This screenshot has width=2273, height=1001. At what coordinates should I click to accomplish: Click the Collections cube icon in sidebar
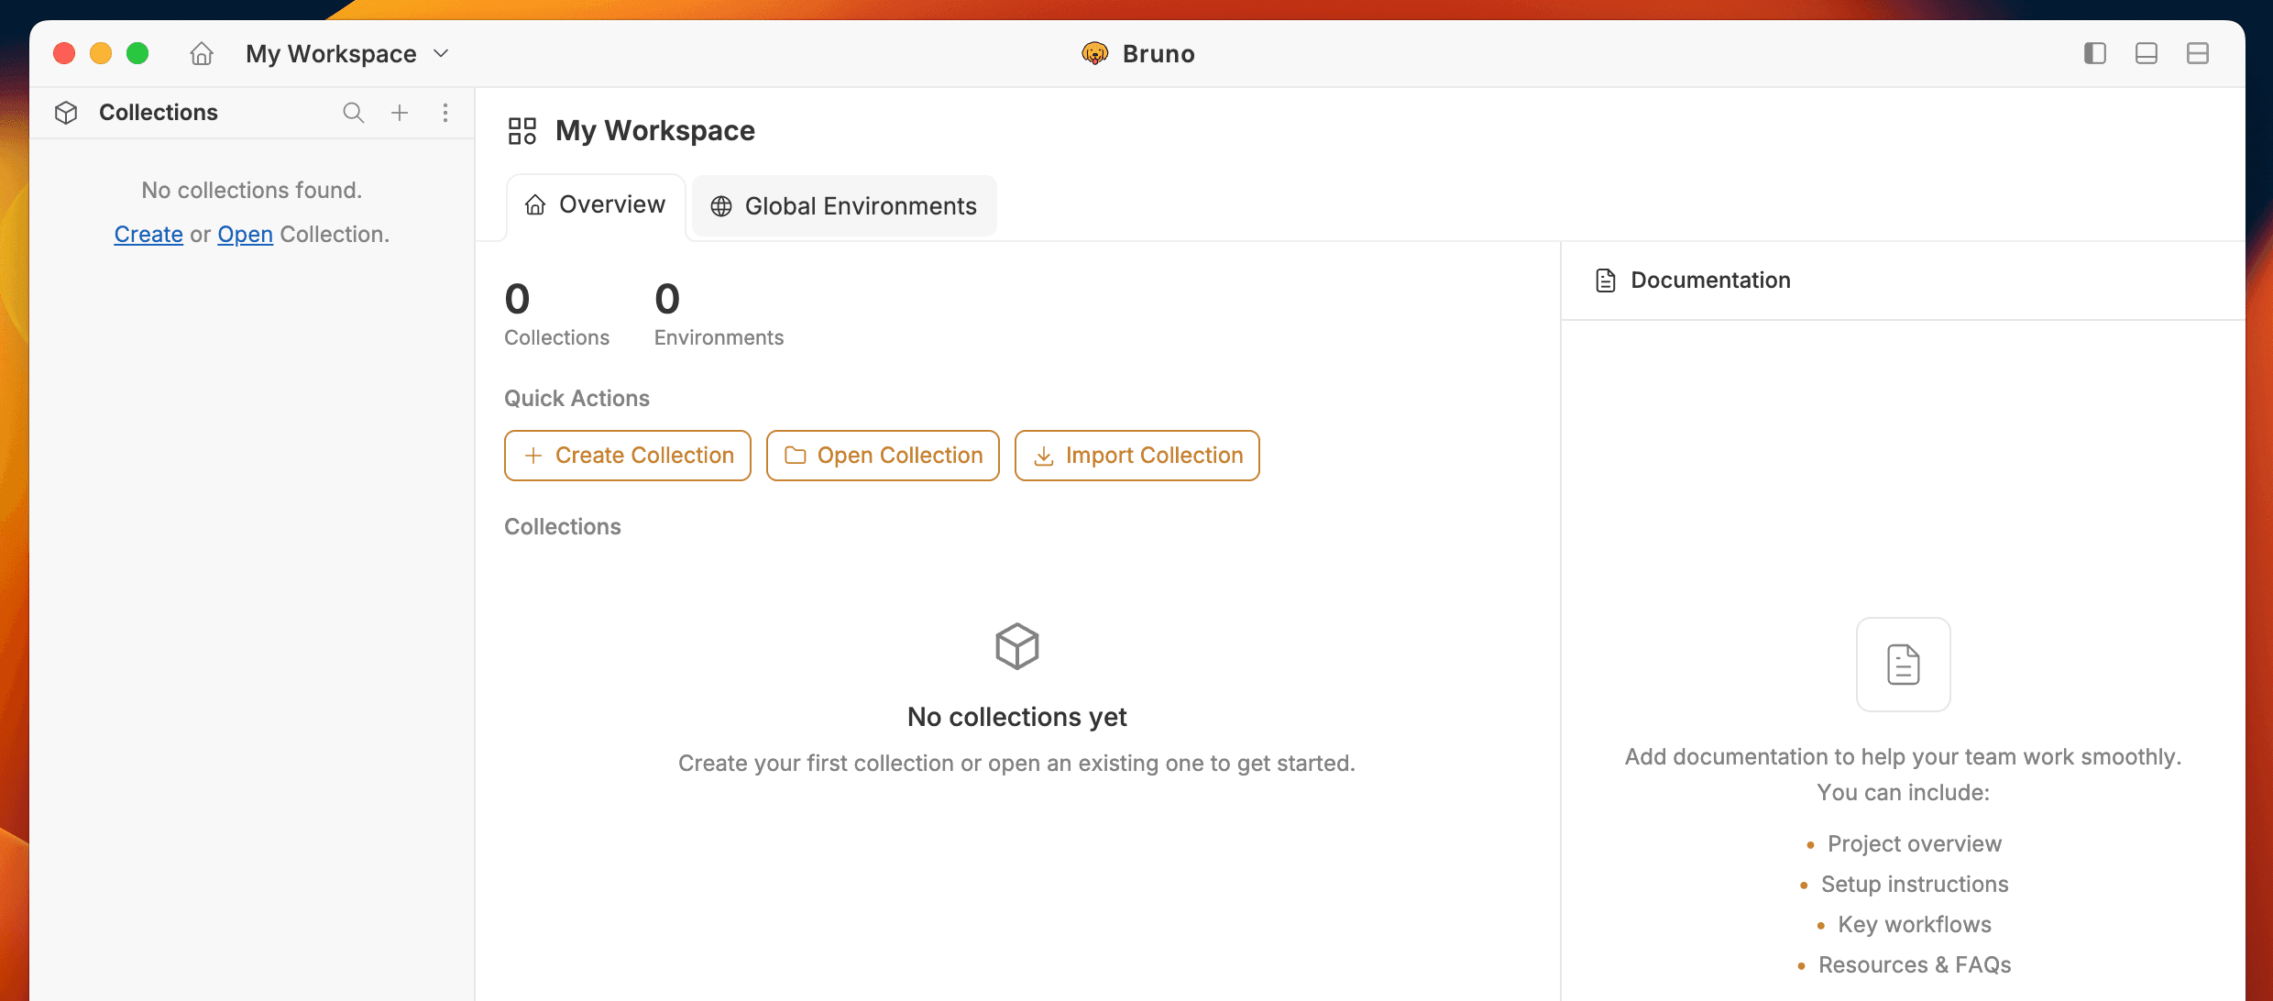(66, 113)
